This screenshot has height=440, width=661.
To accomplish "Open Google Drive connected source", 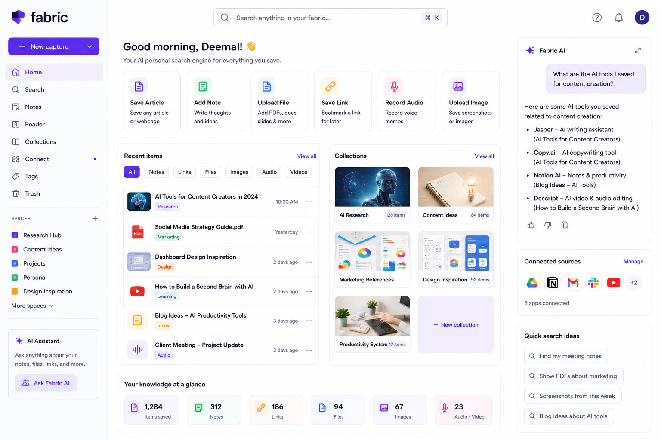I will tap(532, 283).
